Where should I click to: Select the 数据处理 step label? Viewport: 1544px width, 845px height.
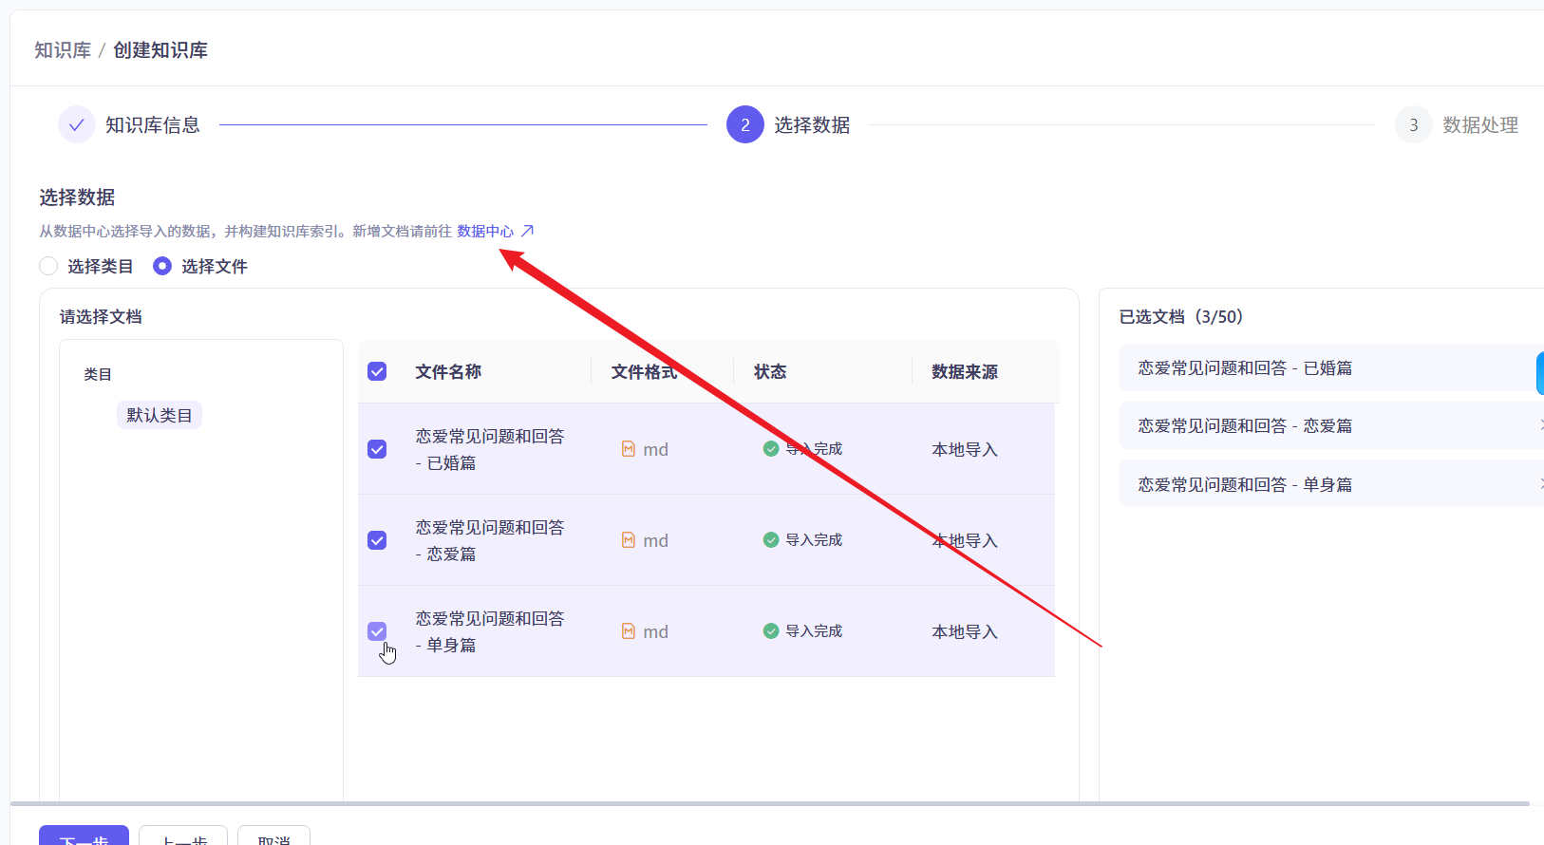pos(1480,125)
